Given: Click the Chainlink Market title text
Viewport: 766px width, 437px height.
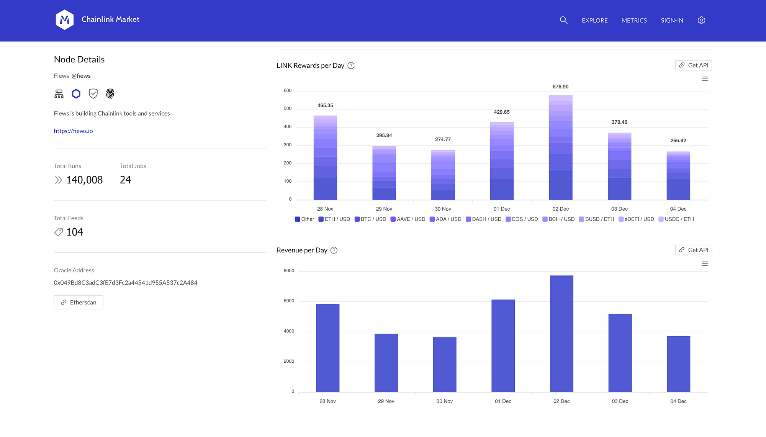Looking at the screenshot, I should (x=110, y=20).
